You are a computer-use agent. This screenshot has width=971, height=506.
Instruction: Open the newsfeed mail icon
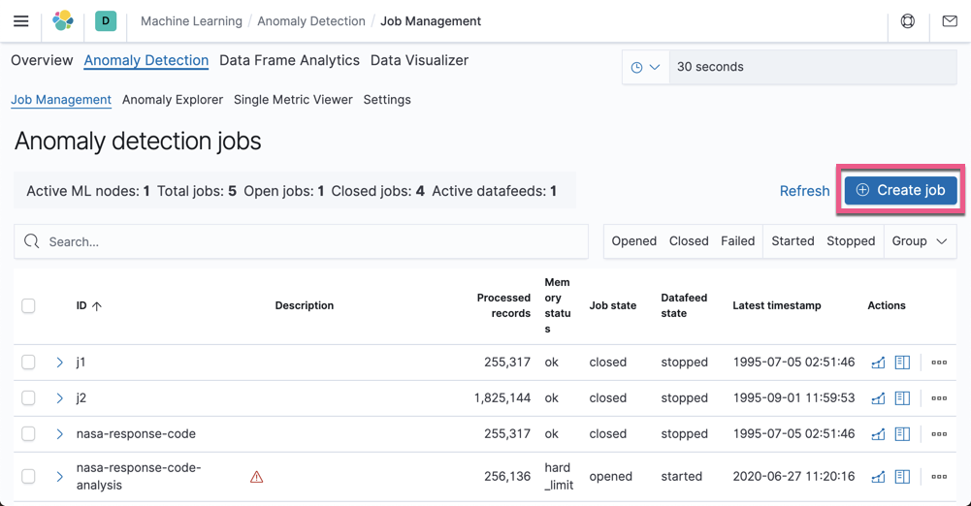(x=950, y=21)
